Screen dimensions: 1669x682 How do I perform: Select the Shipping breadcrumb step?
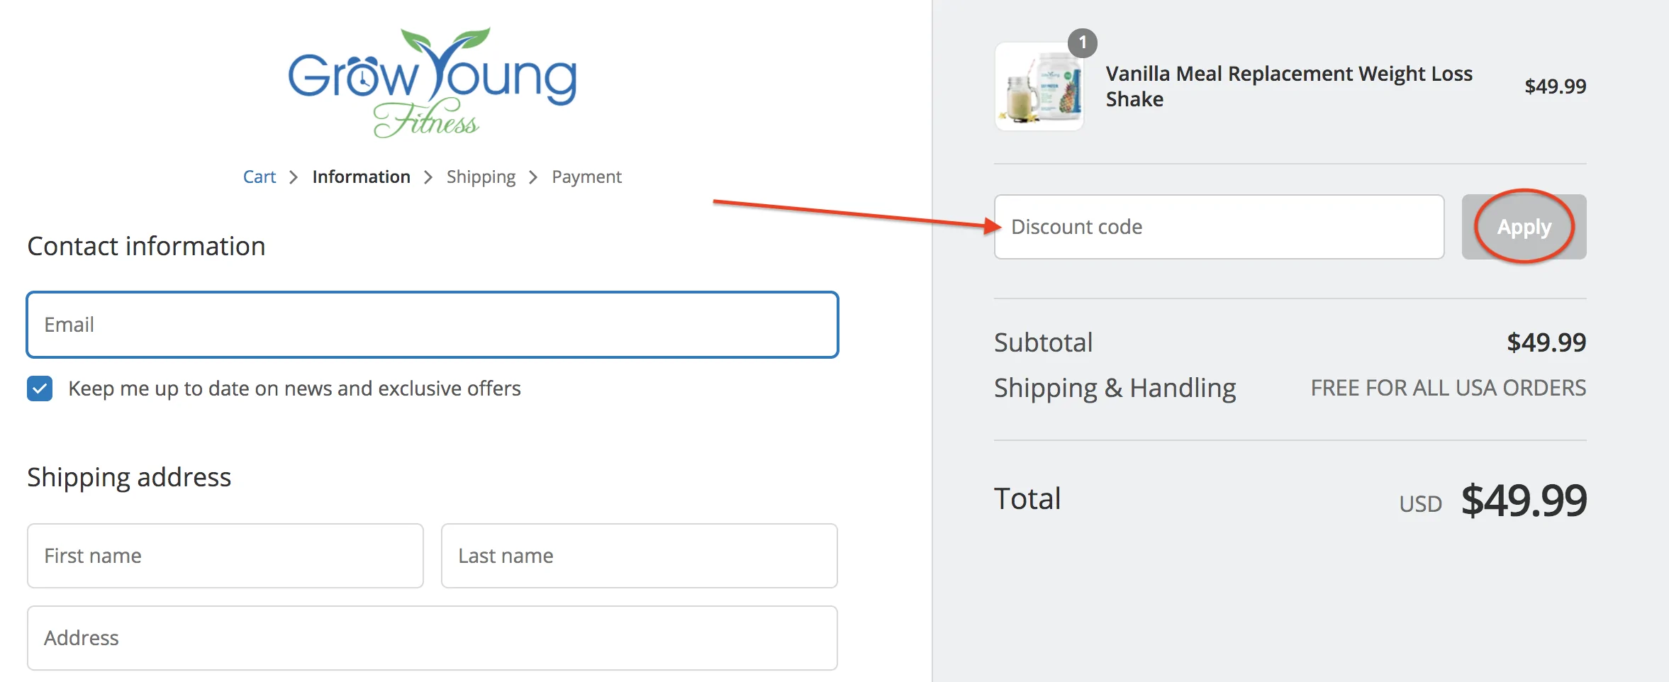coord(481,177)
